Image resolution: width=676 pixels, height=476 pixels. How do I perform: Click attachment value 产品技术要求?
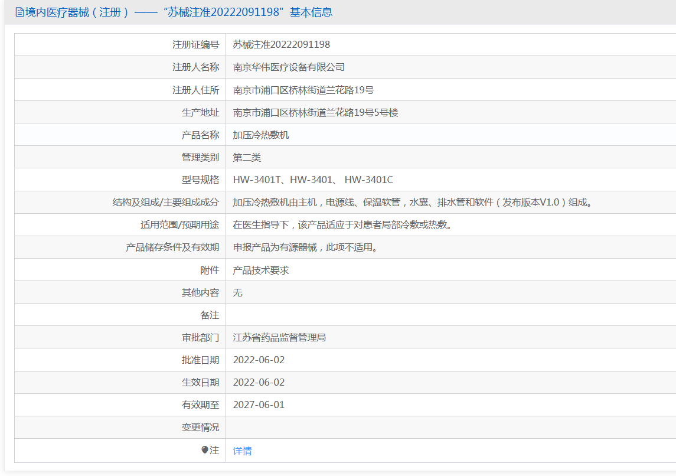[261, 270]
